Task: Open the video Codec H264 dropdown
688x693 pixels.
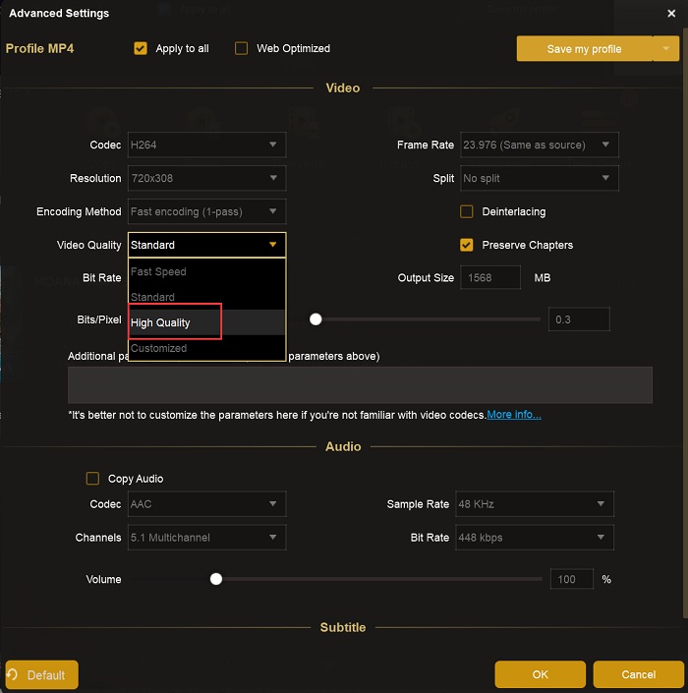Action: coord(206,144)
